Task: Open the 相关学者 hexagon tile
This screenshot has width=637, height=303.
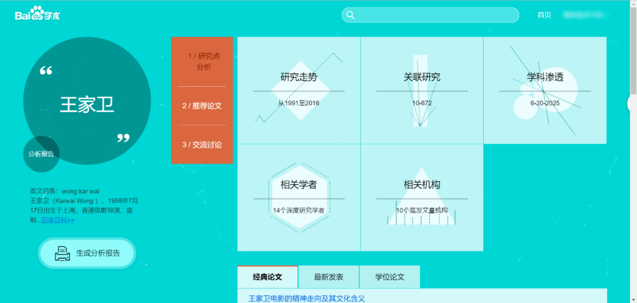Action: [298, 198]
